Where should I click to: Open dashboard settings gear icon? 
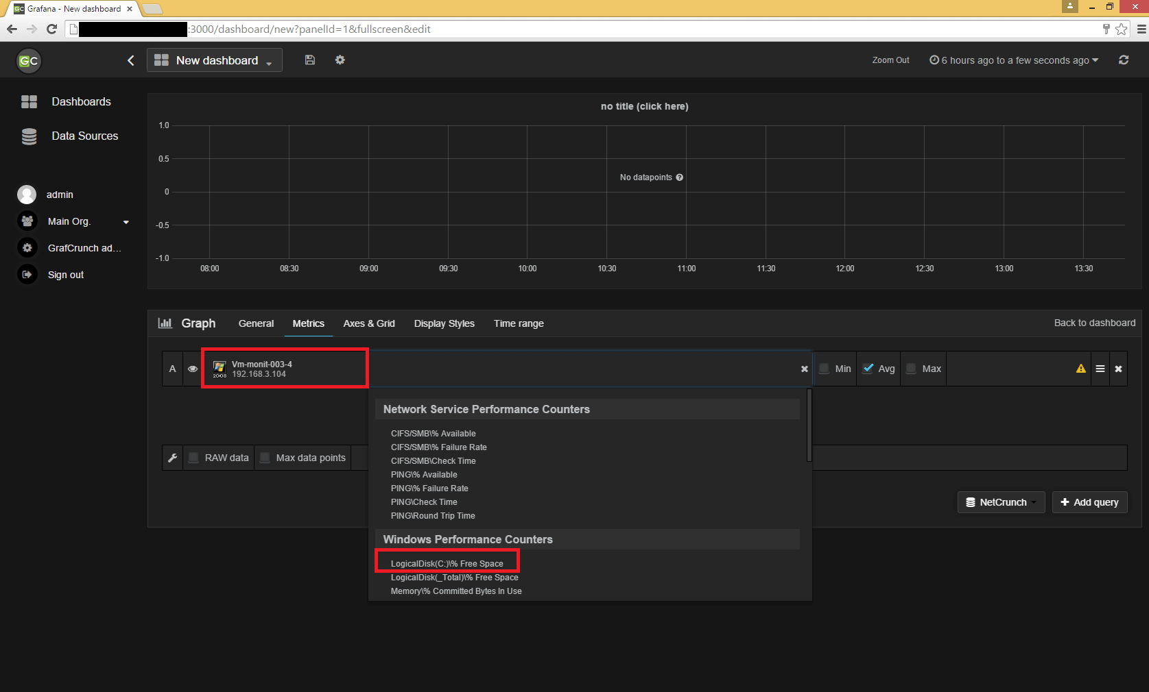point(340,60)
